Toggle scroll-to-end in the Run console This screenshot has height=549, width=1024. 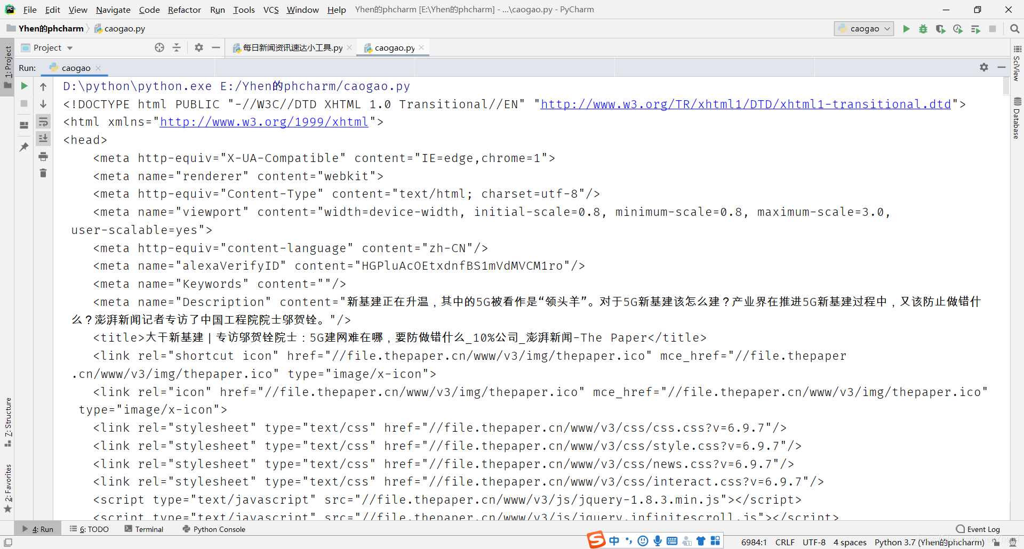(43, 139)
